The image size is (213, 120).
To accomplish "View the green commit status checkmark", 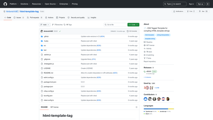I will tap(60, 31).
